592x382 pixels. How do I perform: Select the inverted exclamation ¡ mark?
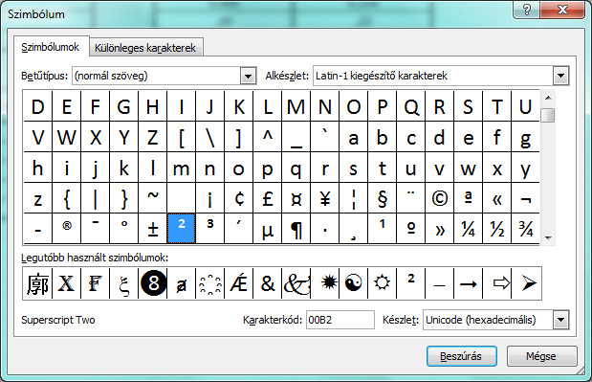[x=209, y=198]
